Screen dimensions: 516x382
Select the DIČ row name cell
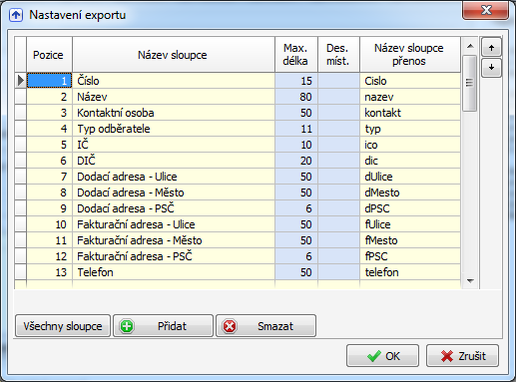point(174,161)
